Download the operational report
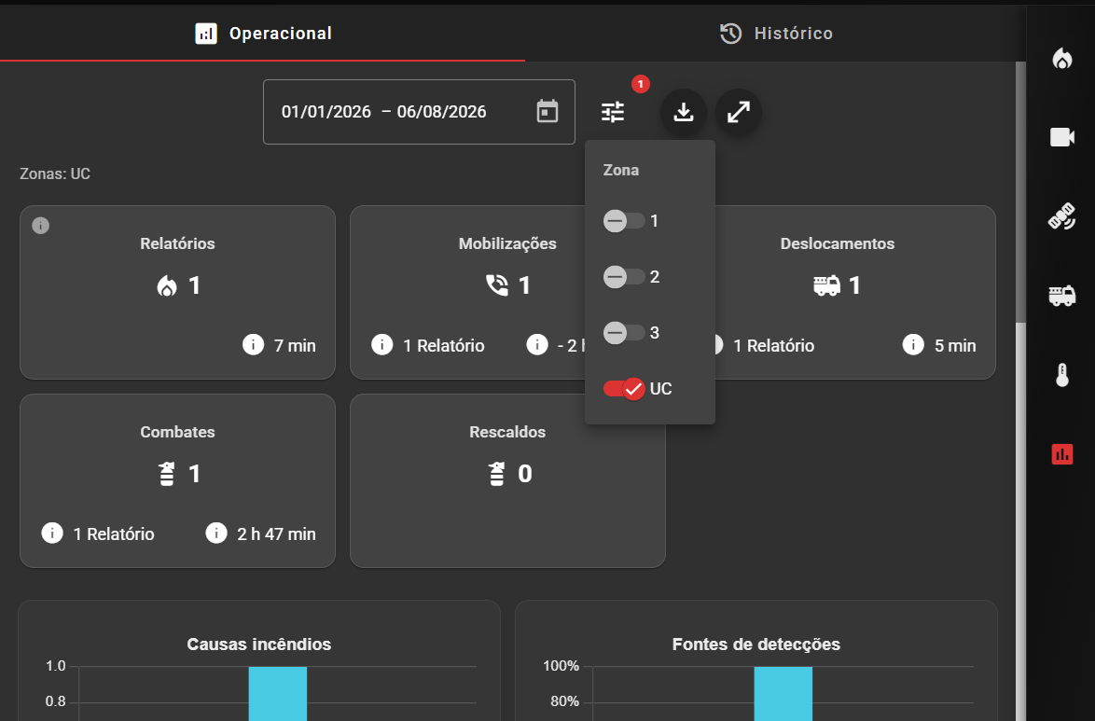Screen dimensions: 1095x721 (683, 112)
